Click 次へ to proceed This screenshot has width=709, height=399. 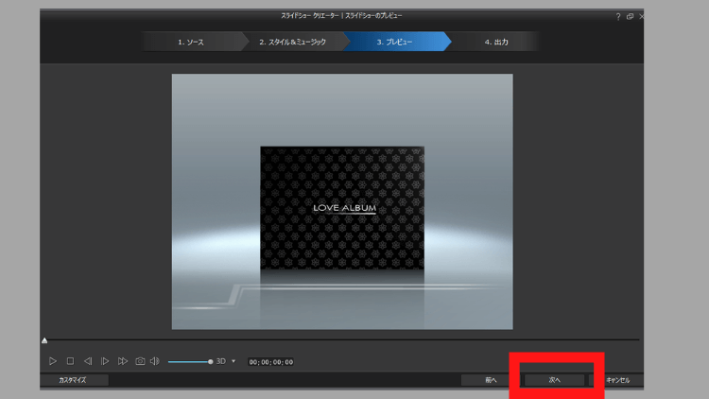tap(555, 380)
